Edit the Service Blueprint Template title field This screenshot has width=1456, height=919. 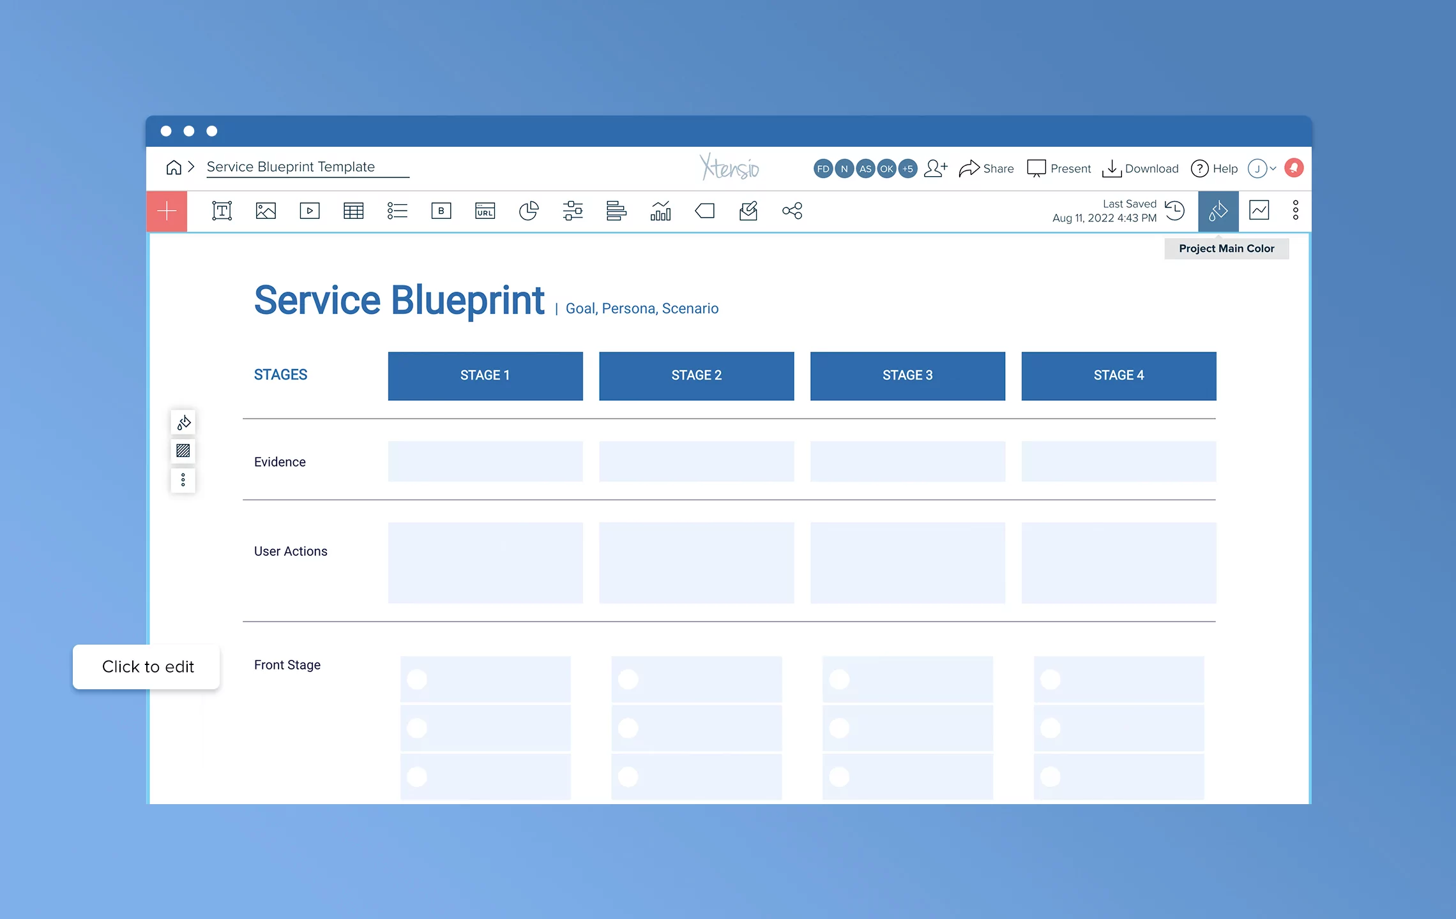coord(307,167)
